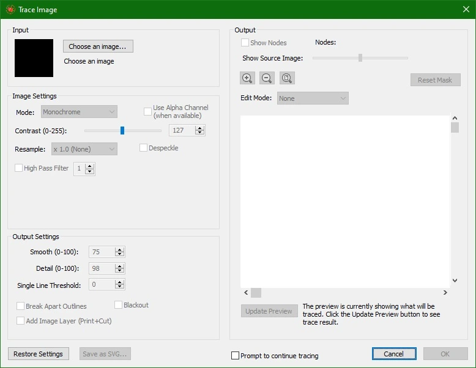Decrease the Contrast value with down arrow
The image size is (476, 368).
click(199, 133)
